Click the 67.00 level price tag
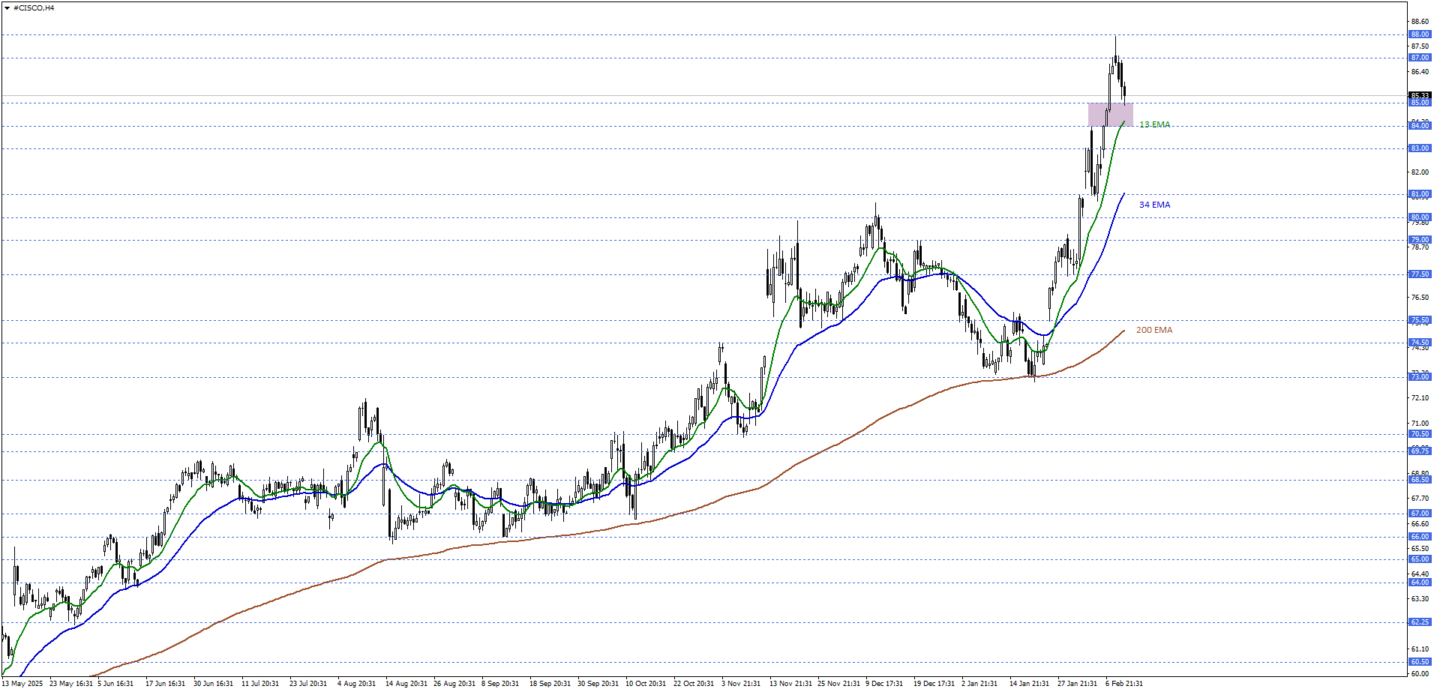Screen dimensions: 1437x692 1420,514
